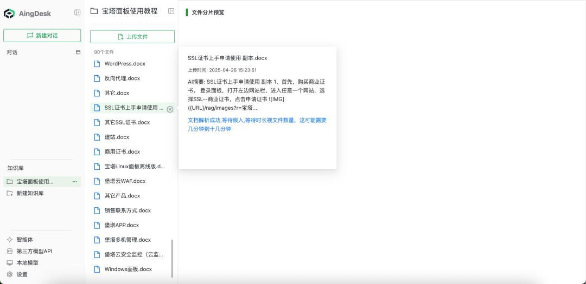Image resolution: width=586 pixels, height=284 pixels.
Task: Click the document icon of WordPress.docx
Action: tap(97, 64)
